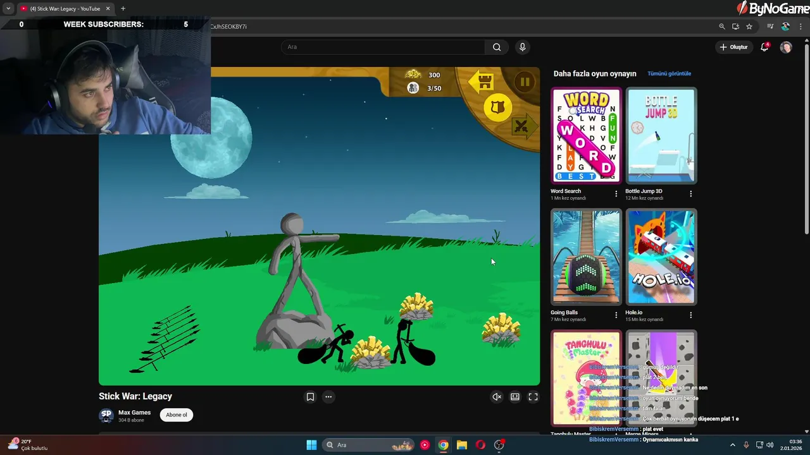Open the Going Balls game thumbnail

(x=586, y=257)
